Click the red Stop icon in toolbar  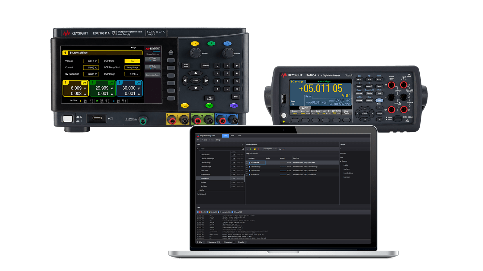click(258, 149)
